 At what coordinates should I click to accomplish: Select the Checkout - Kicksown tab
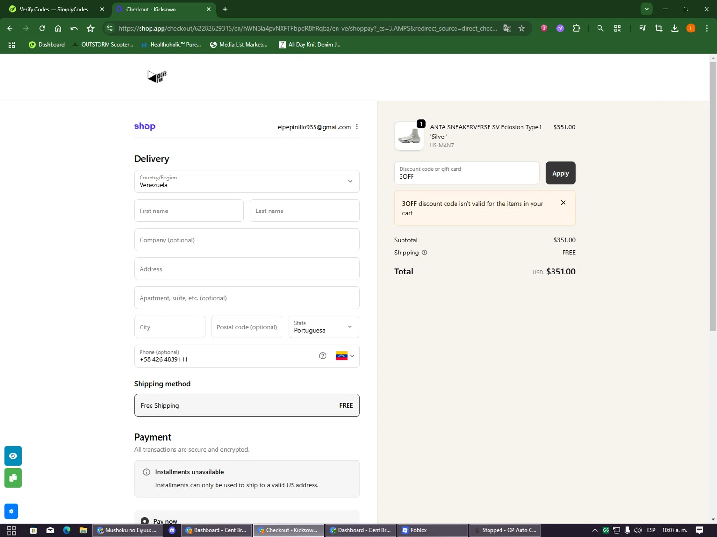pos(164,9)
